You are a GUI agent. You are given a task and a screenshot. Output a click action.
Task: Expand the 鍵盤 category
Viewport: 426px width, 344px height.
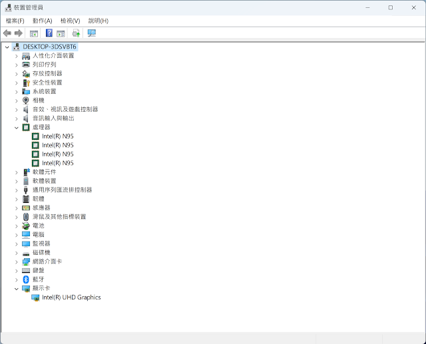pos(16,271)
